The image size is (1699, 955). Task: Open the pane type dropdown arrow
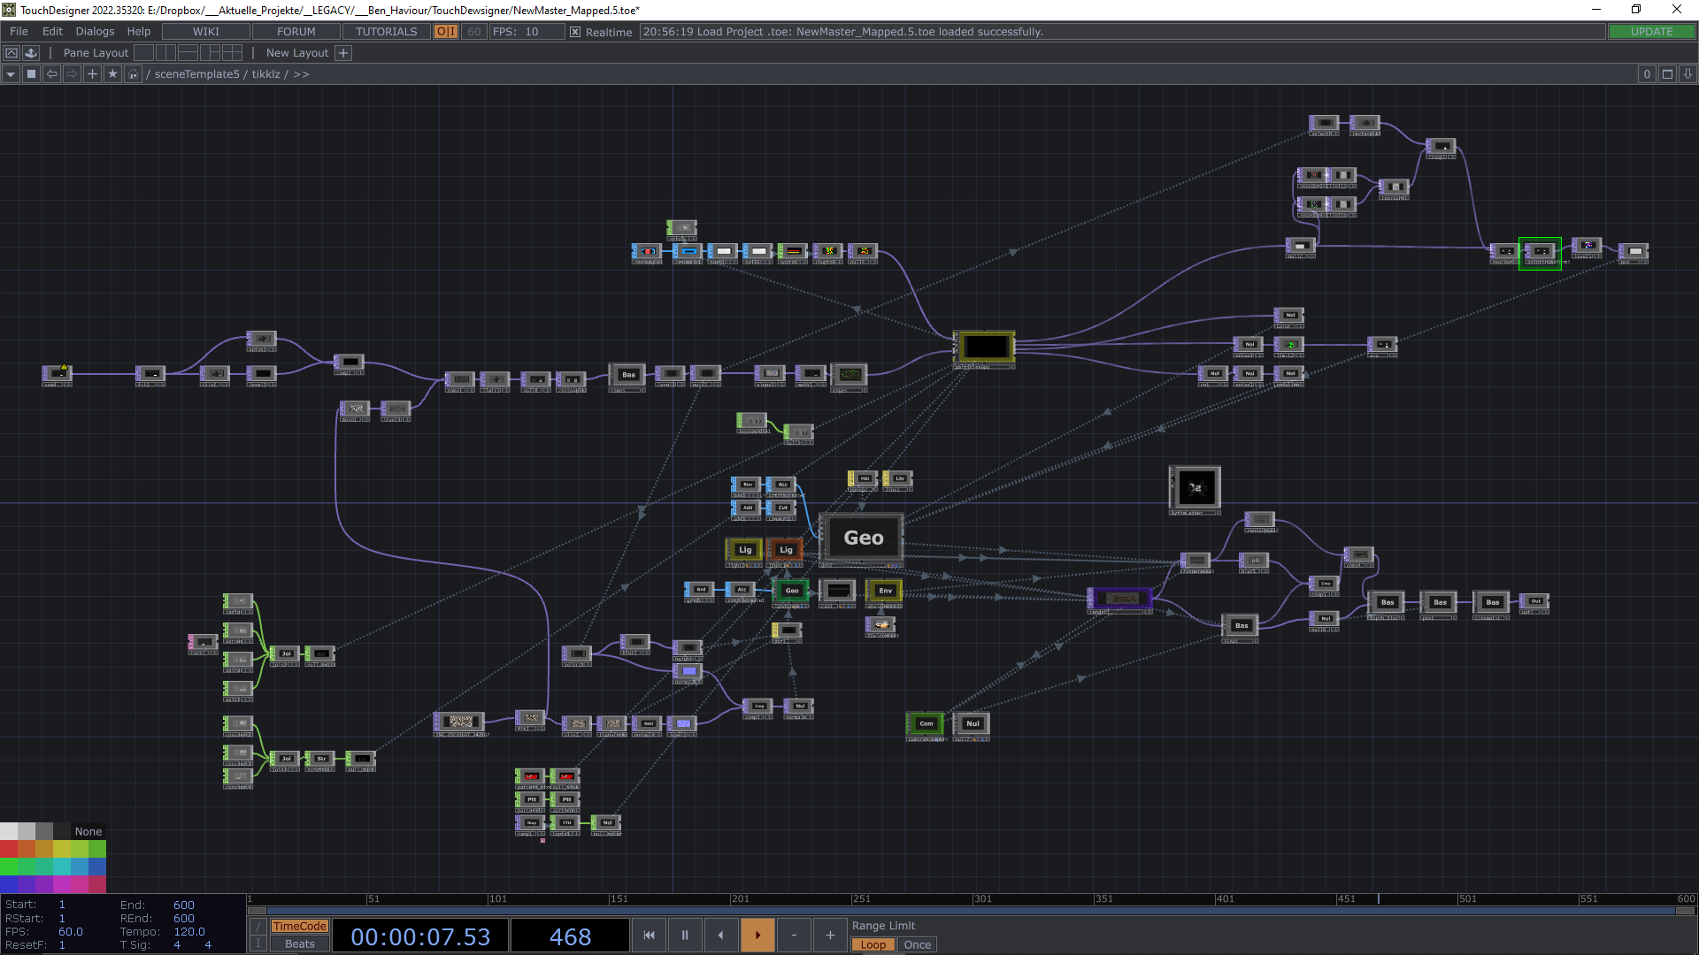tap(11, 74)
